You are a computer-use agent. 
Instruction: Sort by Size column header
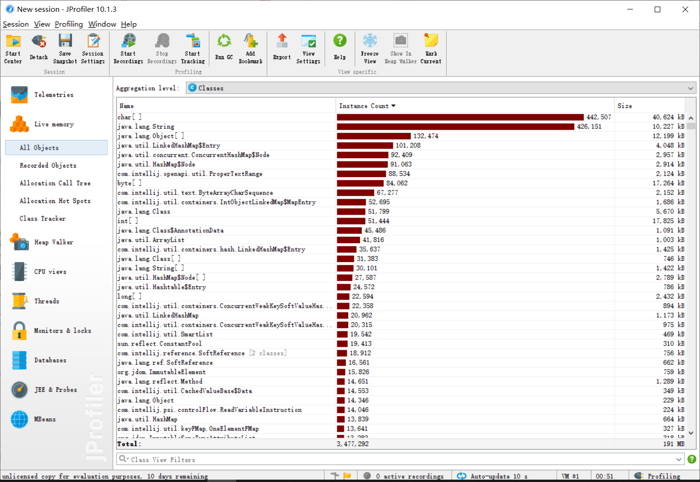(x=649, y=106)
